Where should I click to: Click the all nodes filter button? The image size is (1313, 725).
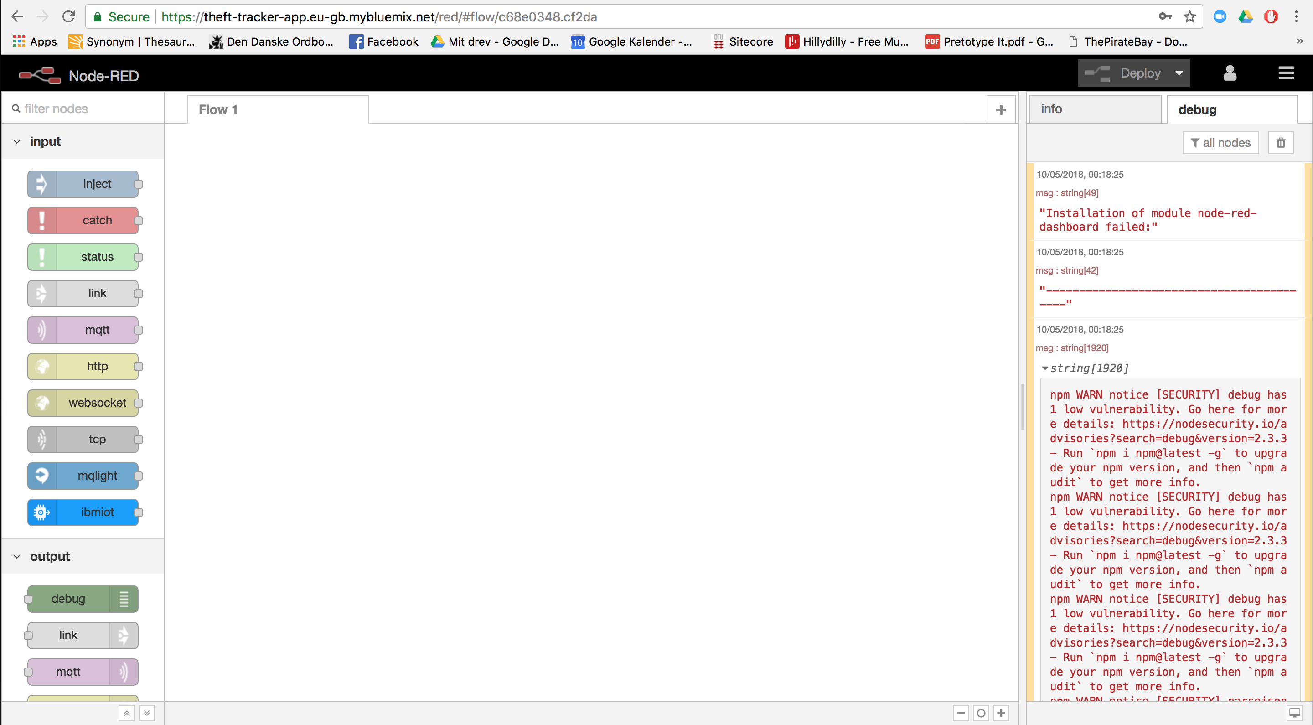point(1220,143)
